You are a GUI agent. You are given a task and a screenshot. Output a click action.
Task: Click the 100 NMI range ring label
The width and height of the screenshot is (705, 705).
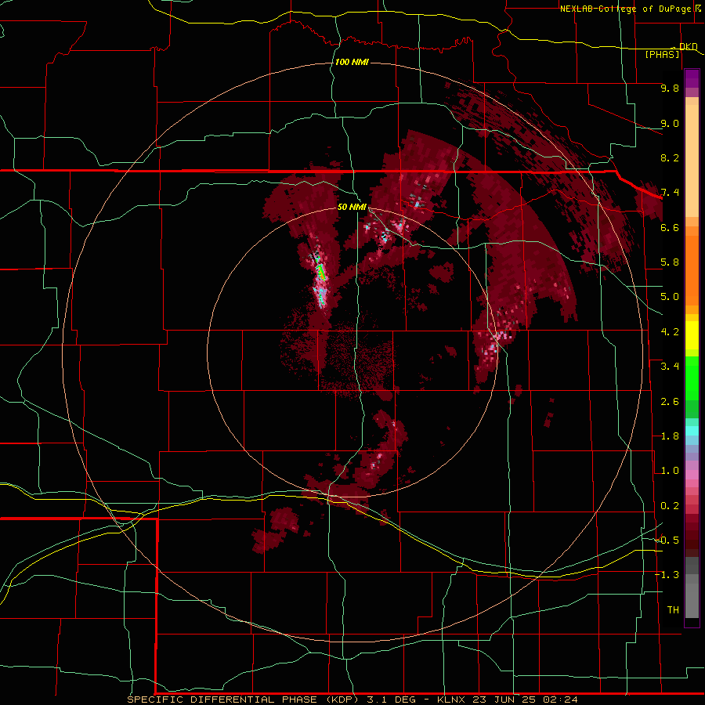tap(352, 62)
